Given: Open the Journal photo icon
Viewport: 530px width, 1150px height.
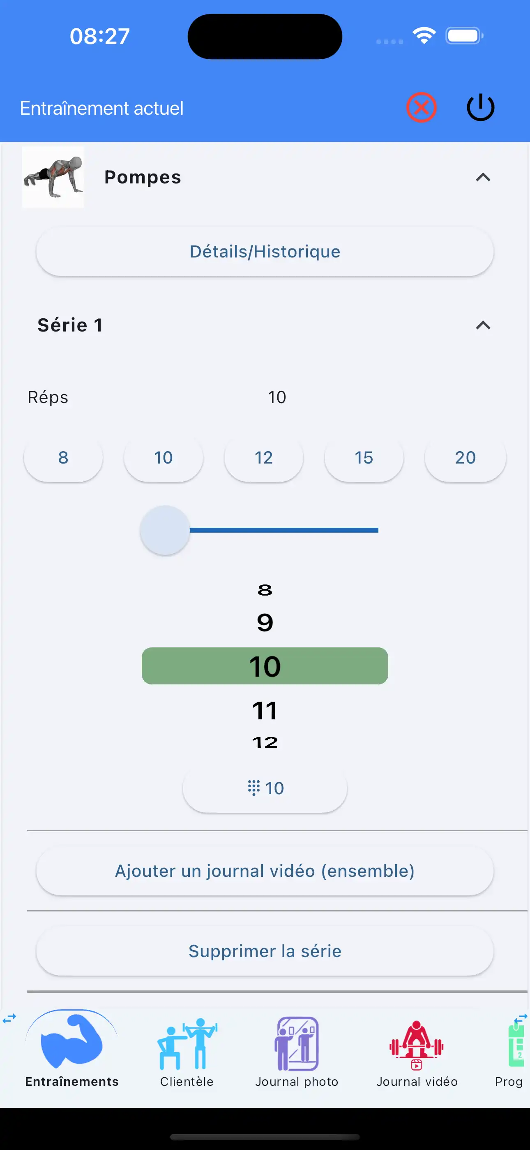Looking at the screenshot, I should [x=297, y=1043].
